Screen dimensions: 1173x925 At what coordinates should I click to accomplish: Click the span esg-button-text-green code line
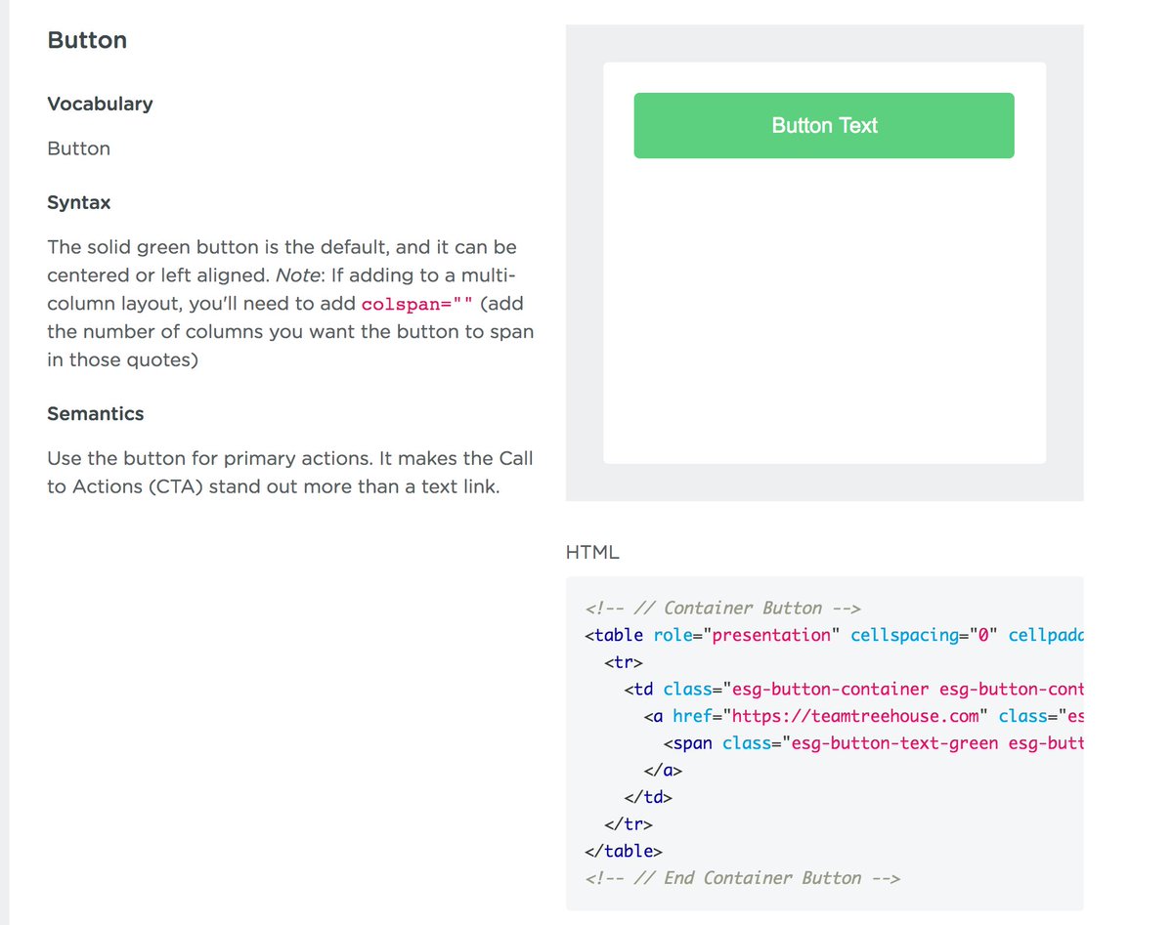pyautogui.click(x=874, y=743)
